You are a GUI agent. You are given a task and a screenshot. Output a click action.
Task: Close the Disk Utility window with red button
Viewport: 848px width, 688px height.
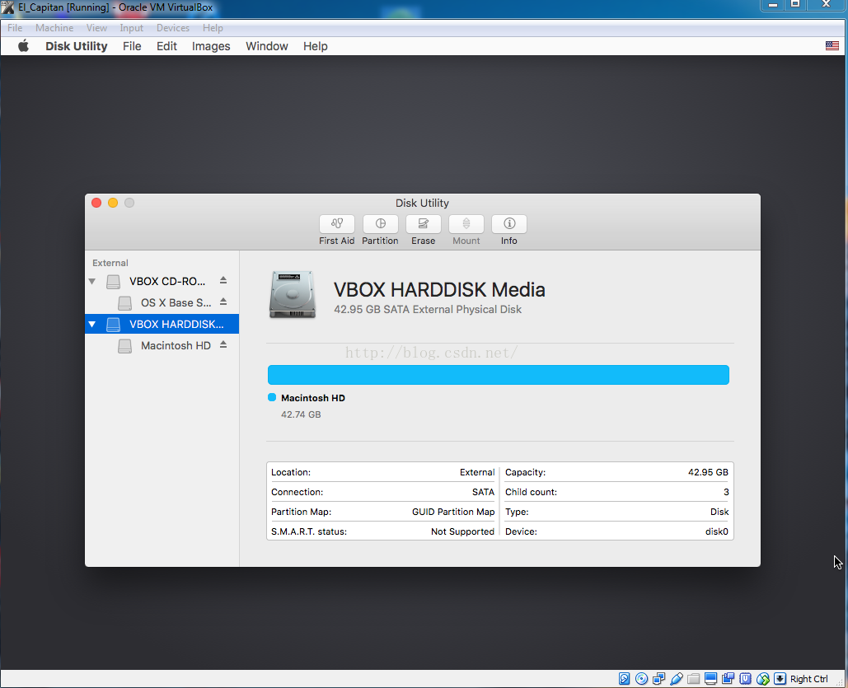(x=96, y=203)
